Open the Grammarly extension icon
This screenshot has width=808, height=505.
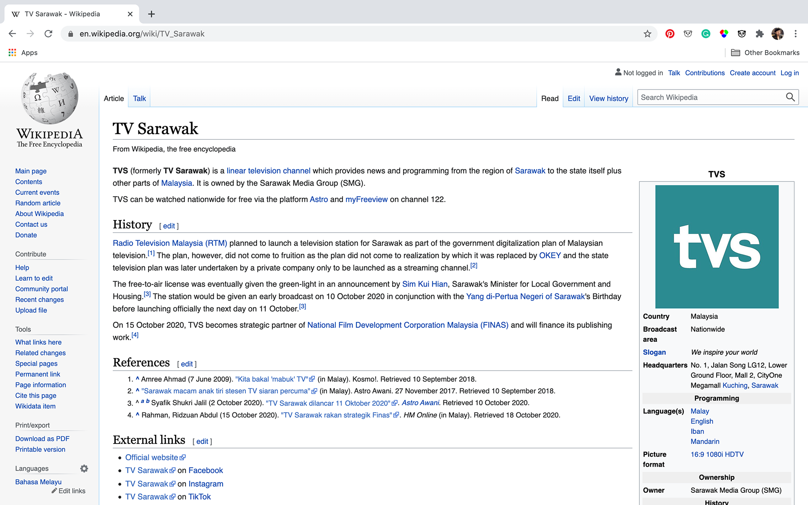pos(706,34)
